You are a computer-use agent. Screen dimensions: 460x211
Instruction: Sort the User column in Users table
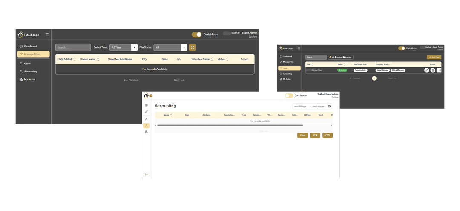click(x=313, y=64)
